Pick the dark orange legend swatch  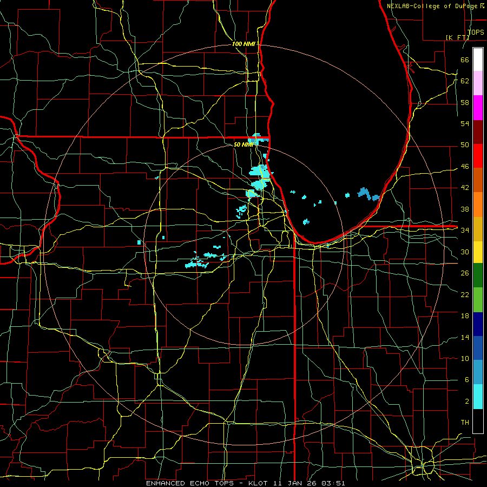[x=478, y=180]
